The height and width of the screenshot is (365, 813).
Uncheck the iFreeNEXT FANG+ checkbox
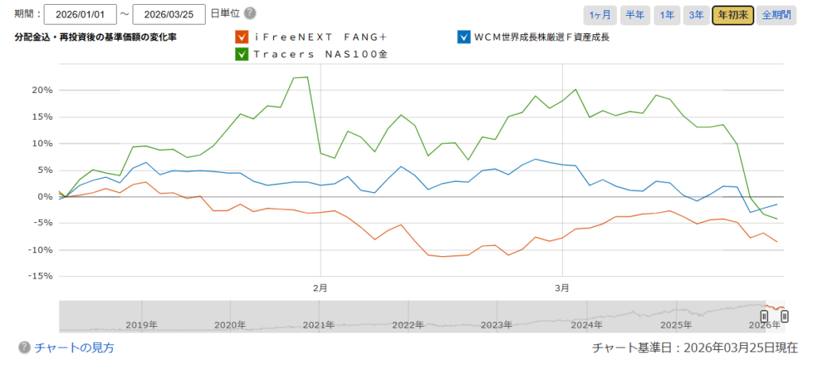(242, 36)
